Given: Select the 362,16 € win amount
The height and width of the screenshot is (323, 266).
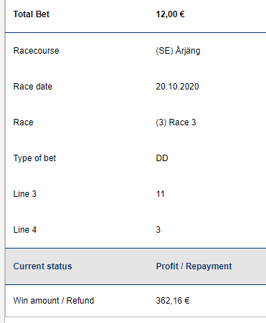Looking at the screenshot, I should [x=173, y=301].
